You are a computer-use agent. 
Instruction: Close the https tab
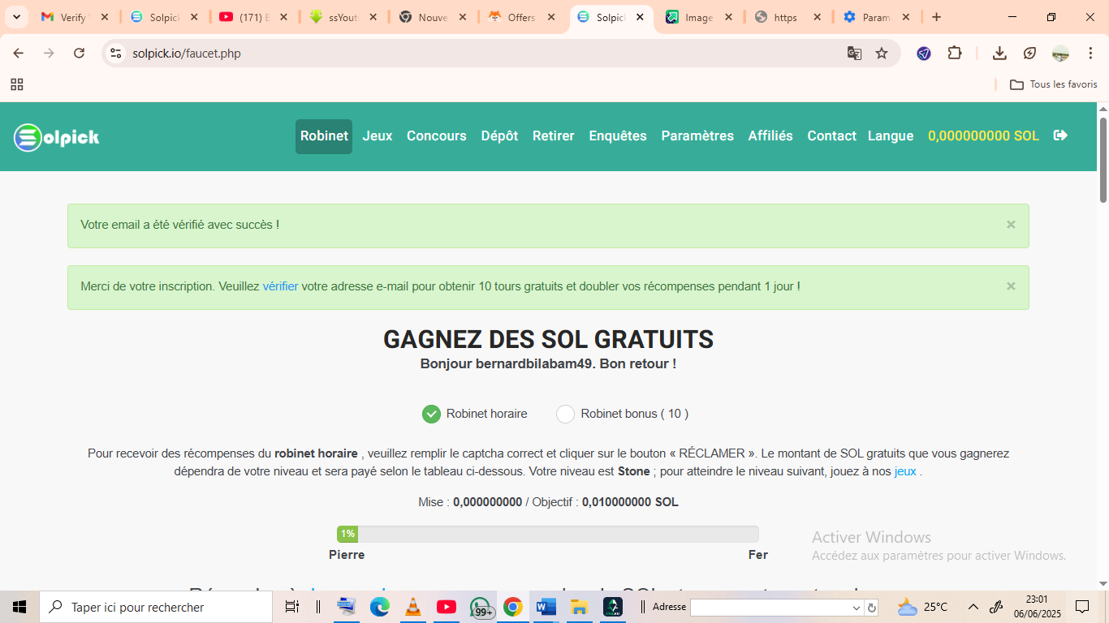click(x=817, y=17)
